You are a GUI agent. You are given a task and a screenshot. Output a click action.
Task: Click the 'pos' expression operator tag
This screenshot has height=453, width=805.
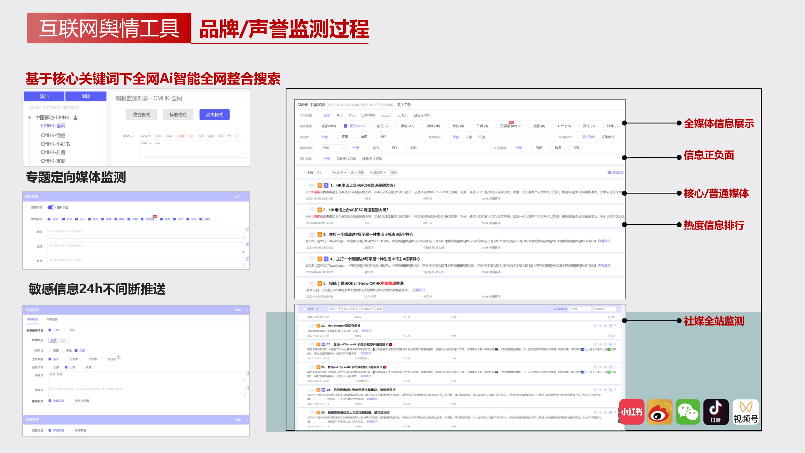(211, 136)
